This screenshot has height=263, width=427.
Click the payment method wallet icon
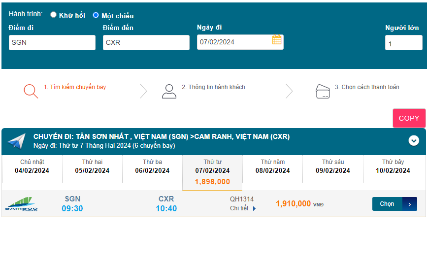tap(323, 91)
